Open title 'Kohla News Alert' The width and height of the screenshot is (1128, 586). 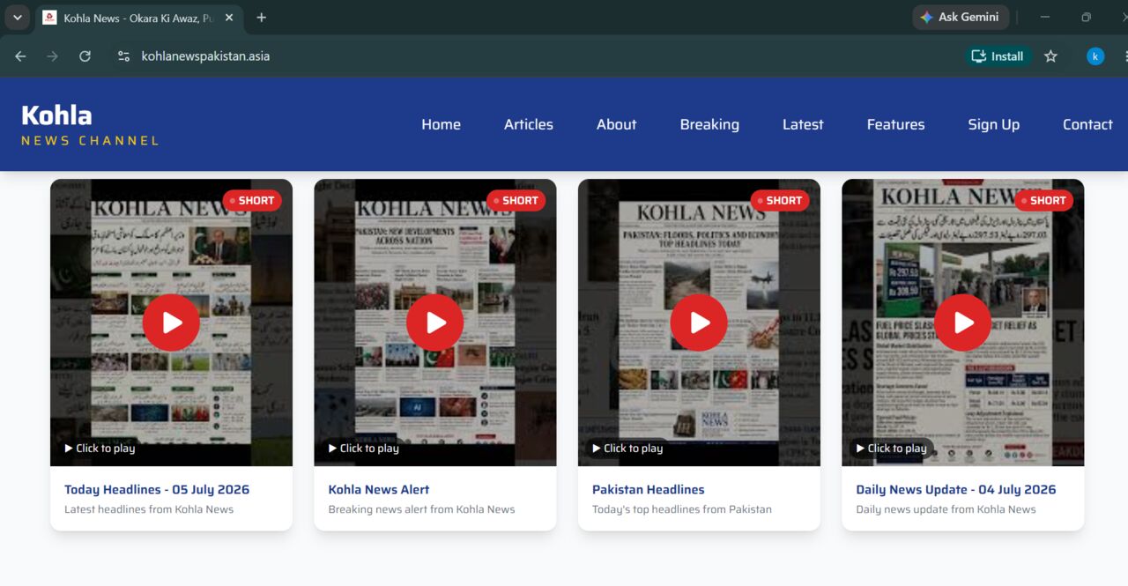(x=379, y=489)
